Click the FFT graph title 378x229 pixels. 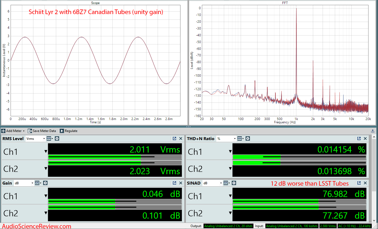pos(285,3)
